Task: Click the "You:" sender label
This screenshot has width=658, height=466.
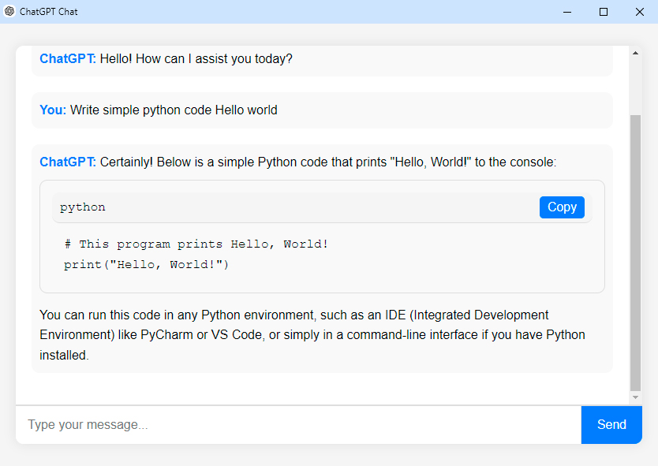Action: [53, 110]
